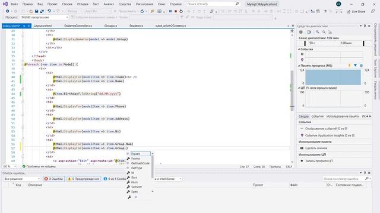The image size is (380, 213).
Task: Select 'Semestr' in IntelliSense list
Action: pos(137,187)
